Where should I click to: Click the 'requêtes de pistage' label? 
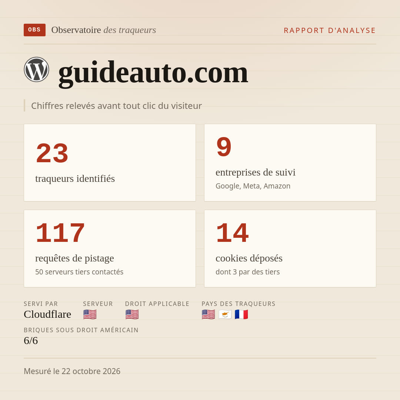pos(74,258)
